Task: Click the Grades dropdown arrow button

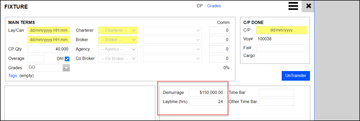Action: pyautogui.click(x=66, y=68)
